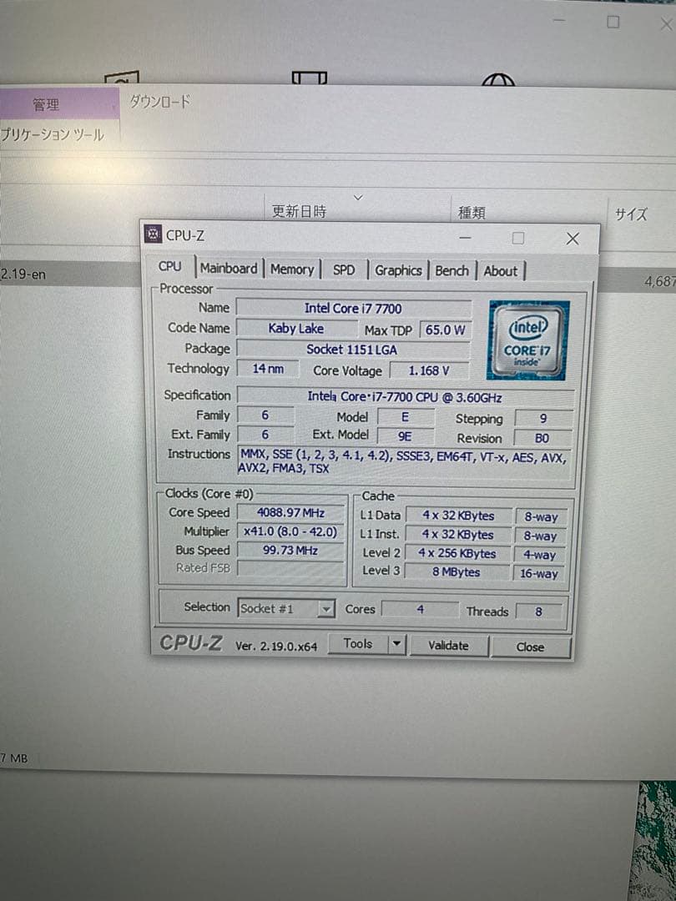This screenshot has width=676, height=901.
Task: Click the Instructions list starting with MMX, SSE
Action: pos(404,462)
